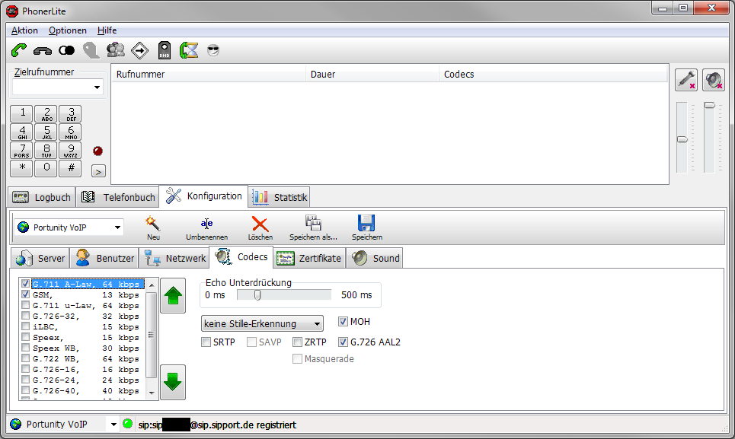Open the keine Stille-Erkennung dropdown
735x439 pixels.
pos(317,323)
